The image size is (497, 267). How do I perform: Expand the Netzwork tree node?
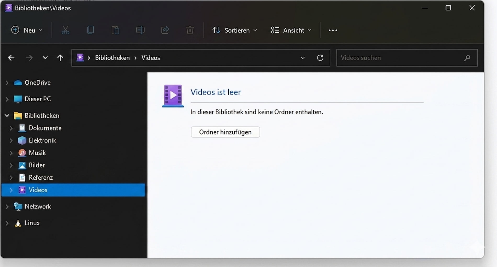pyautogui.click(x=7, y=206)
